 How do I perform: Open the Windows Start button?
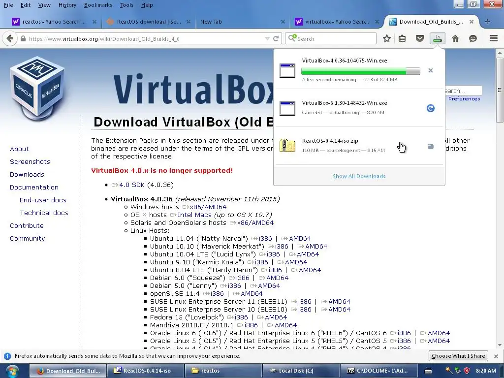12,371
